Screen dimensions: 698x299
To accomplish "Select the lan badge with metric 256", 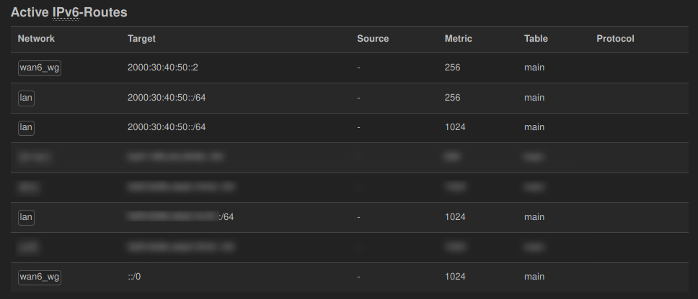I will click(27, 98).
